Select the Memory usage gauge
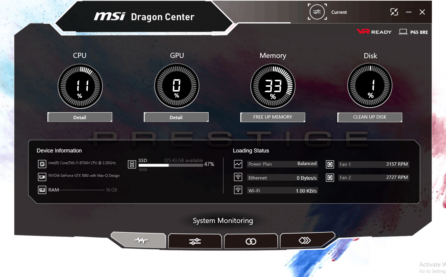 coord(273,86)
